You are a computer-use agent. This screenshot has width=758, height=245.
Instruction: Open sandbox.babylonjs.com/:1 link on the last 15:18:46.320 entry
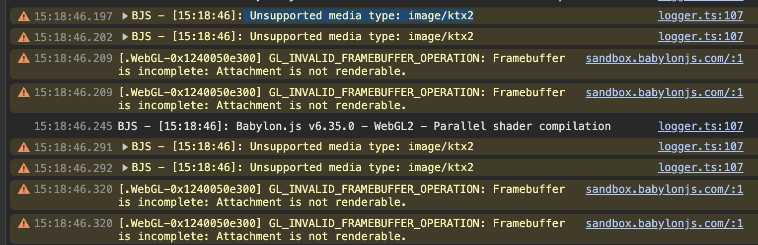(665, 224)
